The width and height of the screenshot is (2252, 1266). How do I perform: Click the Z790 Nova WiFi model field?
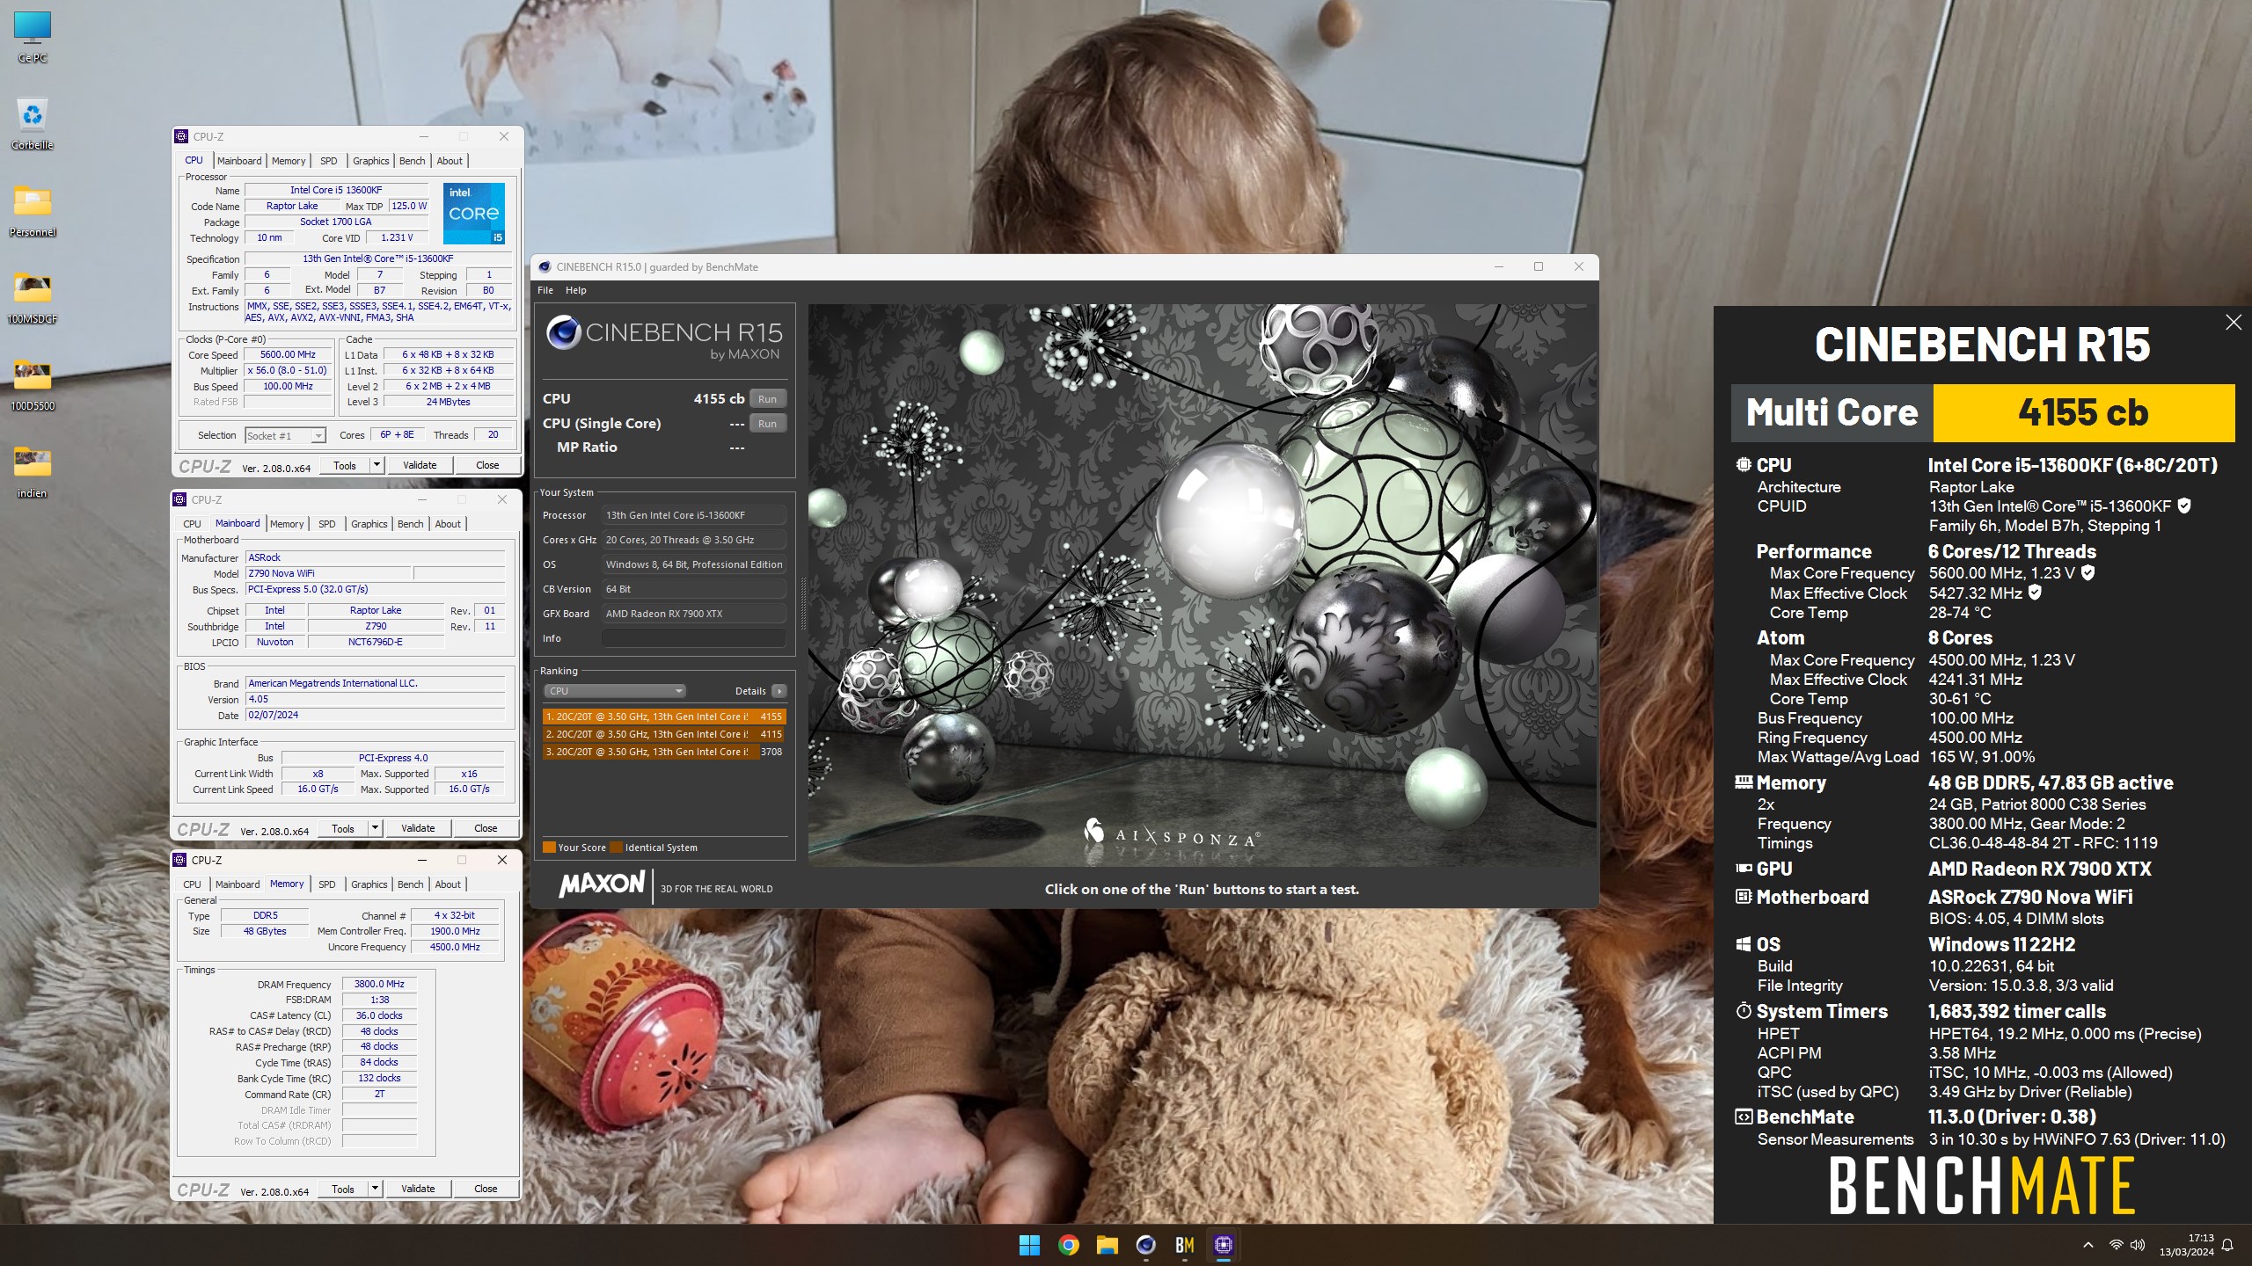coord(328,573)
